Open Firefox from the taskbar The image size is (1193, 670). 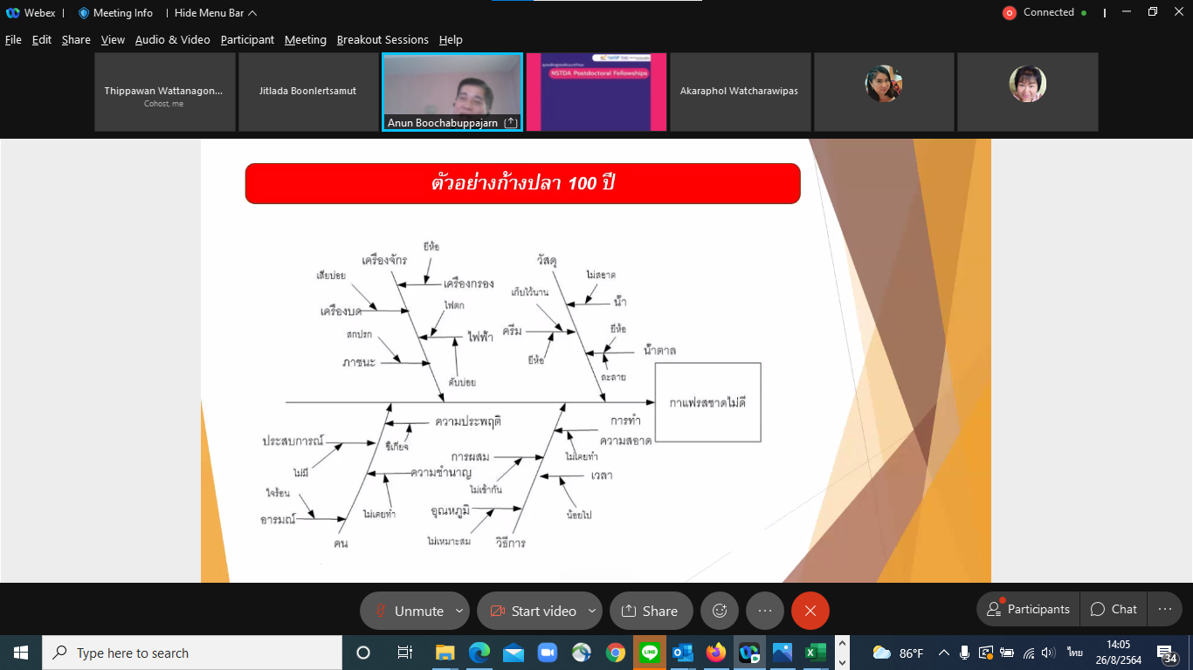(x=716, y=653)
